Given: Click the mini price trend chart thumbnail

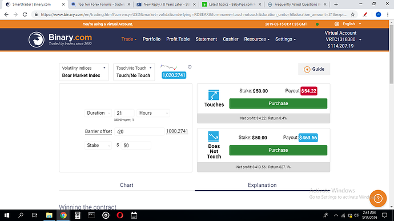Looking at the screenshot, I should 168,67.
